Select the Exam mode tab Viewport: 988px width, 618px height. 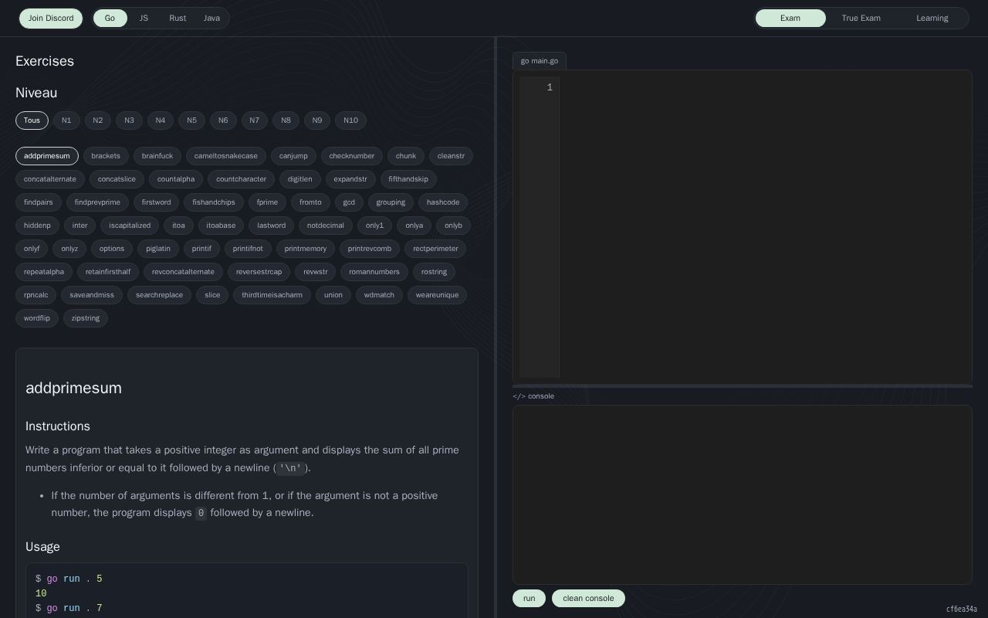click(x=790, y=19)
